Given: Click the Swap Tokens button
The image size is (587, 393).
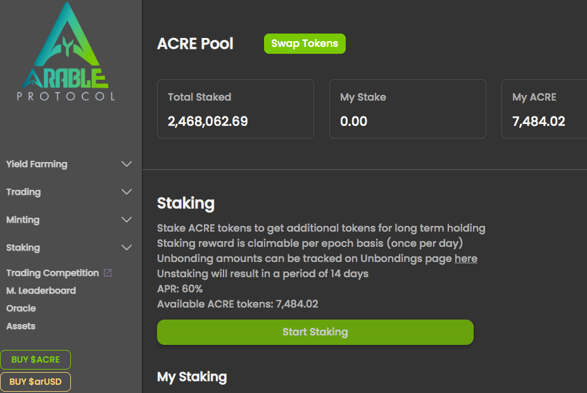Looking at the screenshot, I should 305,44.
